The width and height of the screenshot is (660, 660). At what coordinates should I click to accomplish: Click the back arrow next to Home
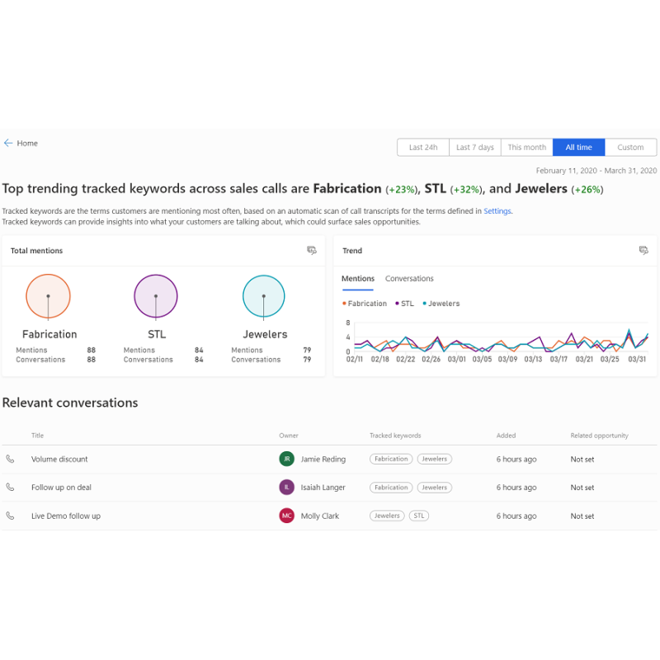click(x=8, y=143)
